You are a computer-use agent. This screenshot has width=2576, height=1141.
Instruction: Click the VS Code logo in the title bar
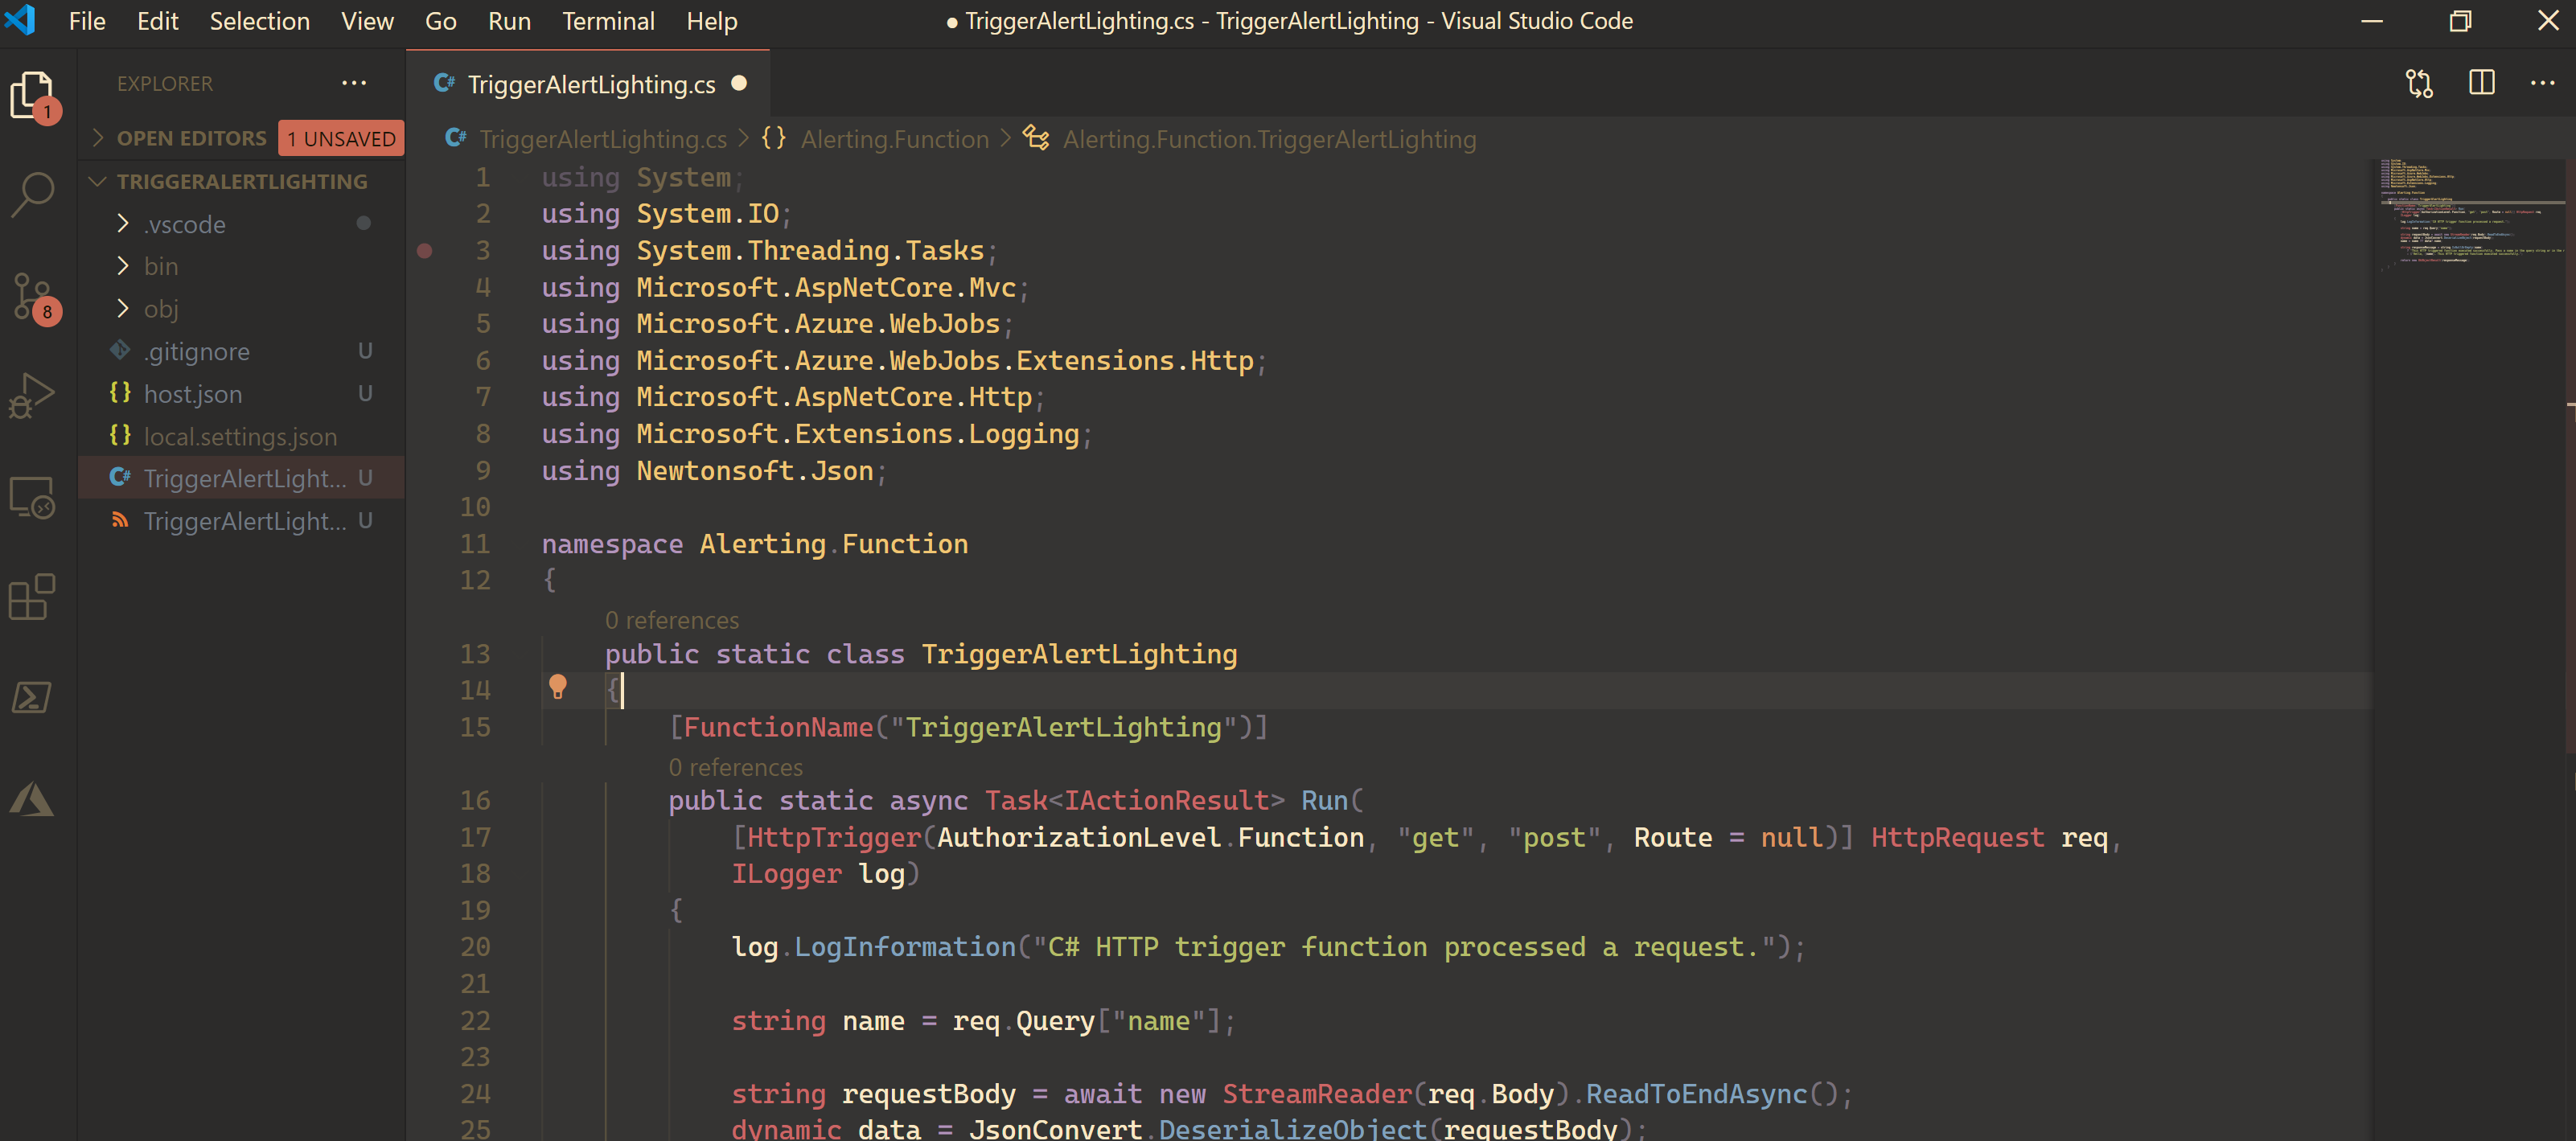pos(21,20)
